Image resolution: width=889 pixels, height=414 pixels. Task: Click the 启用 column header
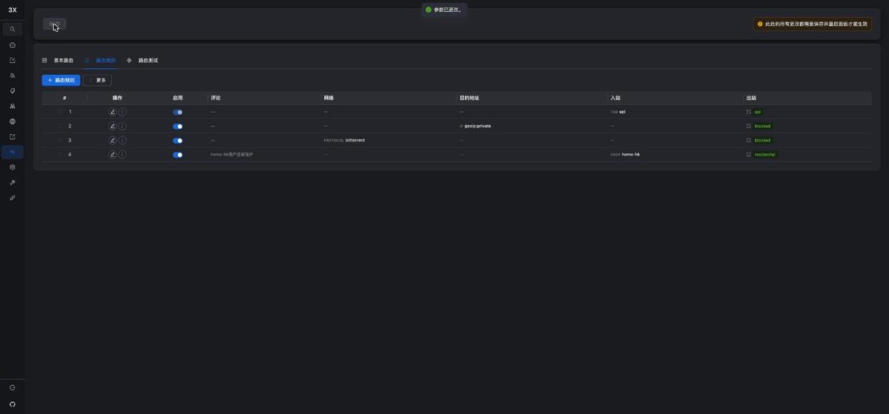pos(177,98)
